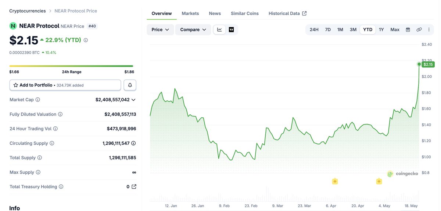The image size is (441, 211).
Task: Click the Info section heading
Action: (x=15, y=208)
